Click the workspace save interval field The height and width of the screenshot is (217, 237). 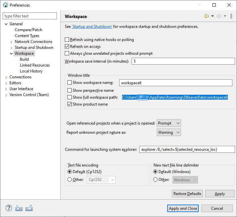tap(183, 61)
